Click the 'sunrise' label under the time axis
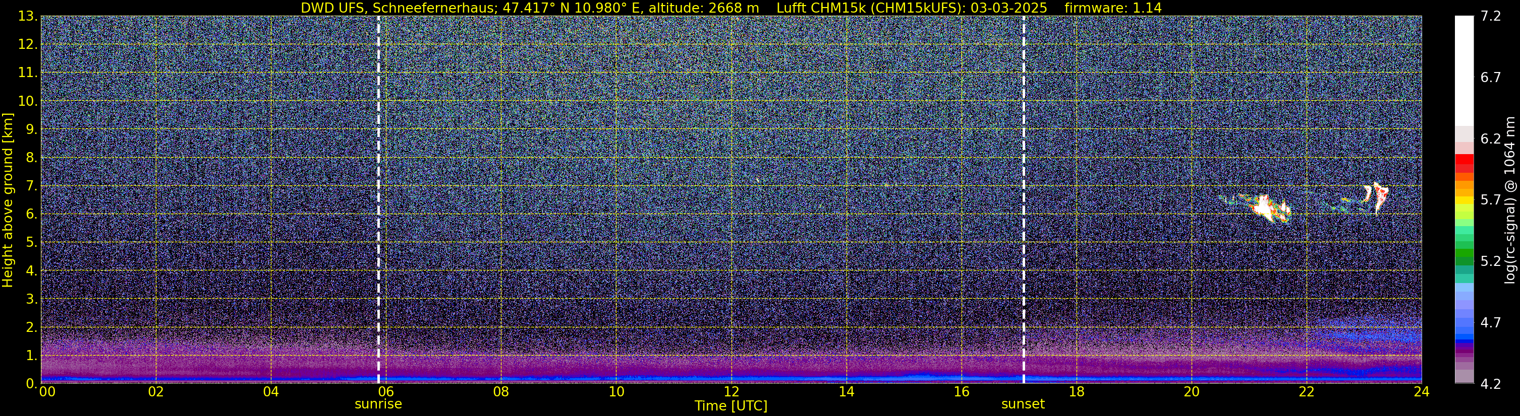Image resolution: width=1520 pixels, height=416 pixels. pos(378,404)
